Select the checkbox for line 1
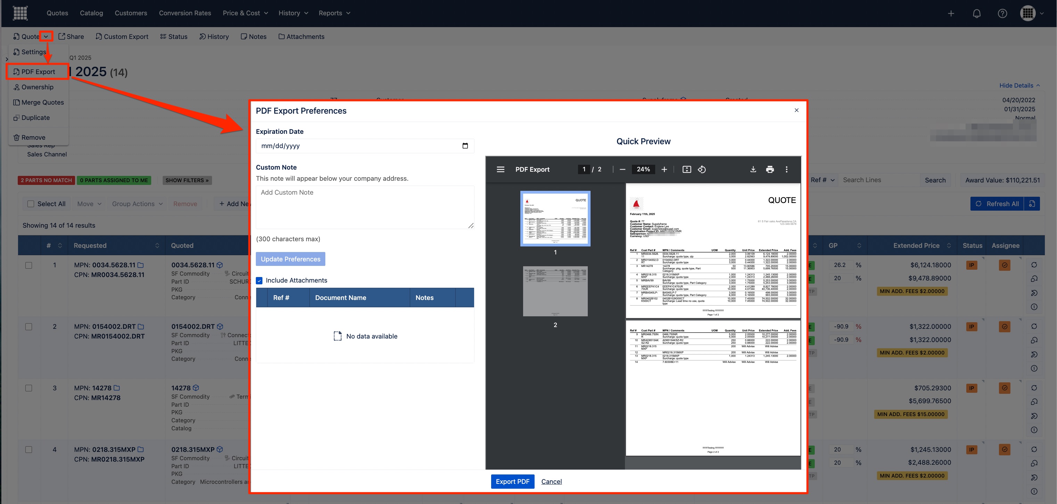This screenshot has height=504, width=1057. [x=29, y=265]
